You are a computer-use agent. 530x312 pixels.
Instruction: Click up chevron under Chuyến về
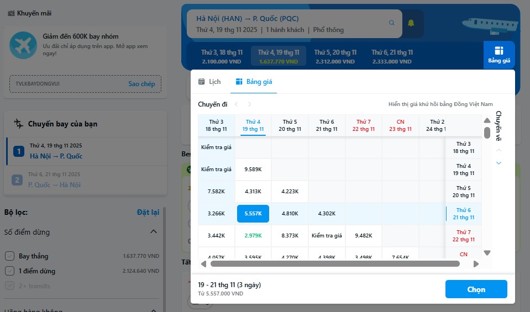pyautogui.click(x=498, y=150)
